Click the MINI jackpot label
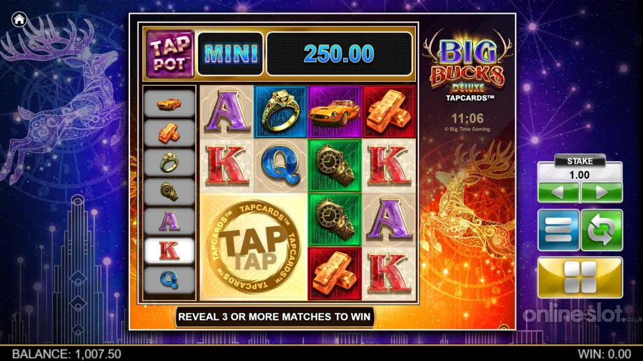Viewport: 643px width, 361px height. [x=231, y=54]
